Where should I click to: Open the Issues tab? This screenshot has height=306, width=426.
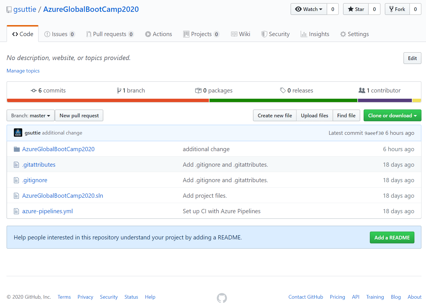click(x=60, y=34)
